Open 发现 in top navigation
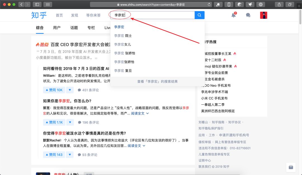 click(x=75, y=15)
